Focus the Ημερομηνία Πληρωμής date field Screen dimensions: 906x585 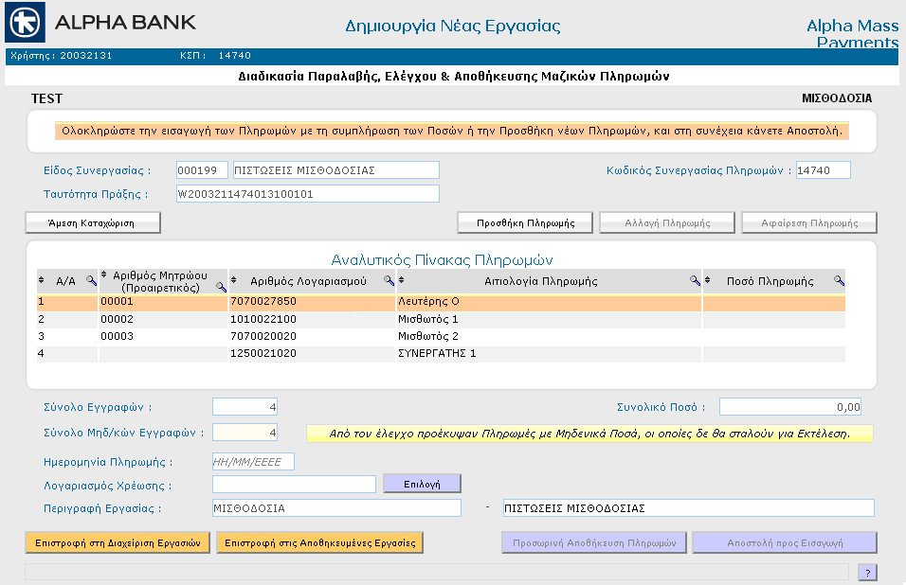(253, 462)
